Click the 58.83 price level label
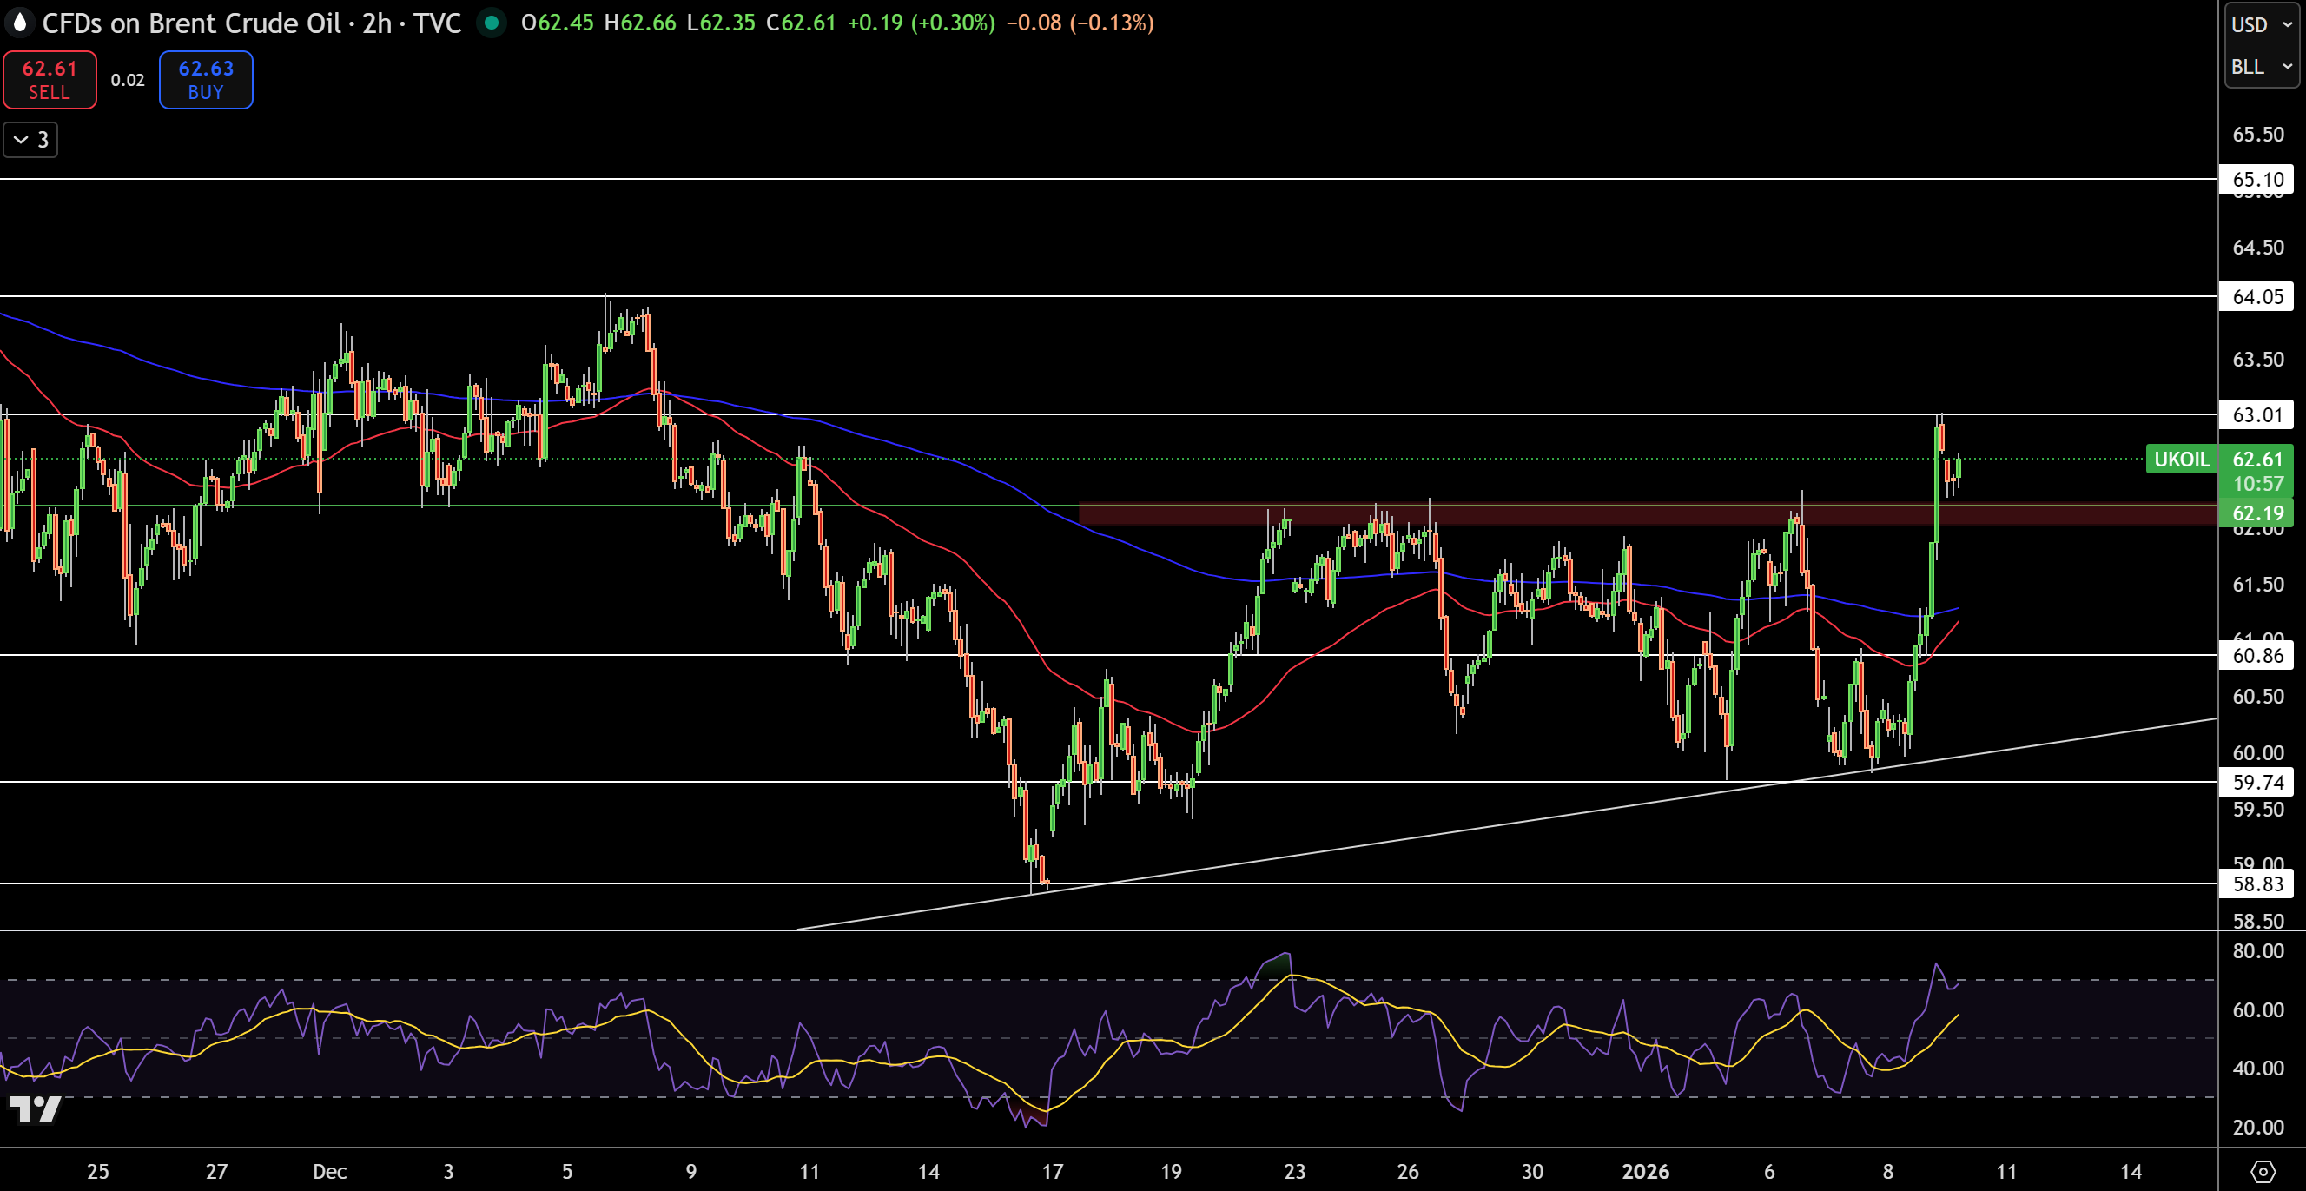2306x1191 pixels. (2256, 883)
